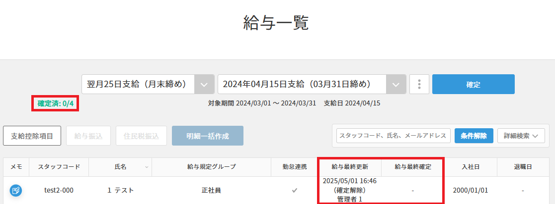Select the name 1 テスト cell
This screenshot has height=204, width=555.
120,191
